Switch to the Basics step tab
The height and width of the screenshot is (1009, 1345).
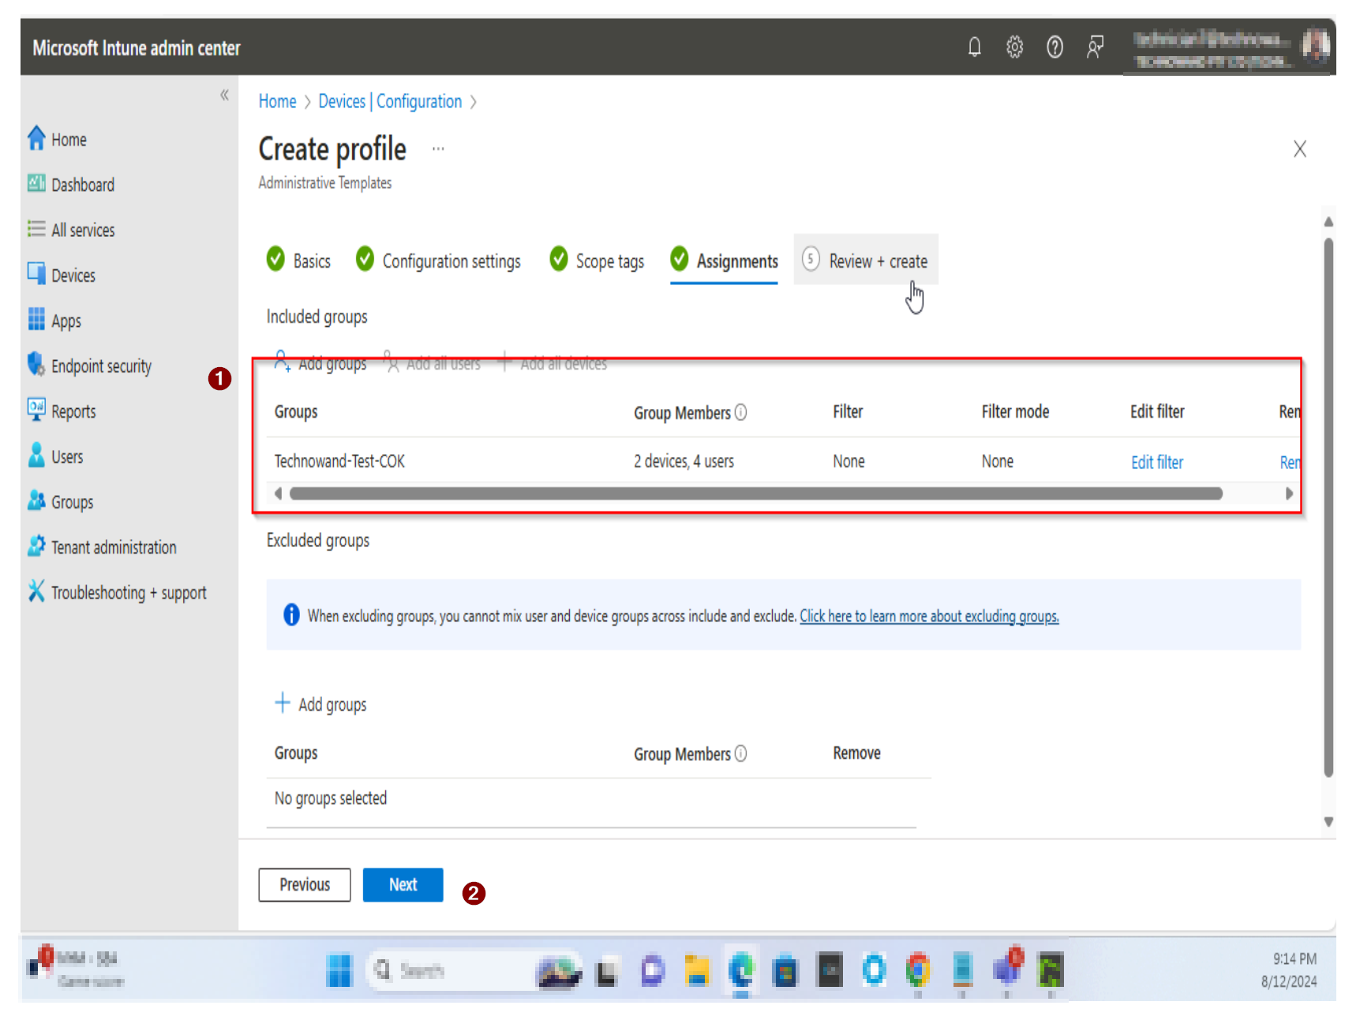coord(298,261)
